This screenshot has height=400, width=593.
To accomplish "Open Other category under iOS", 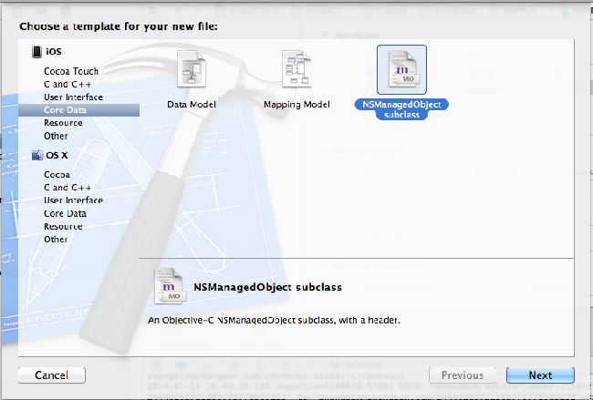I will click(56, 136).
